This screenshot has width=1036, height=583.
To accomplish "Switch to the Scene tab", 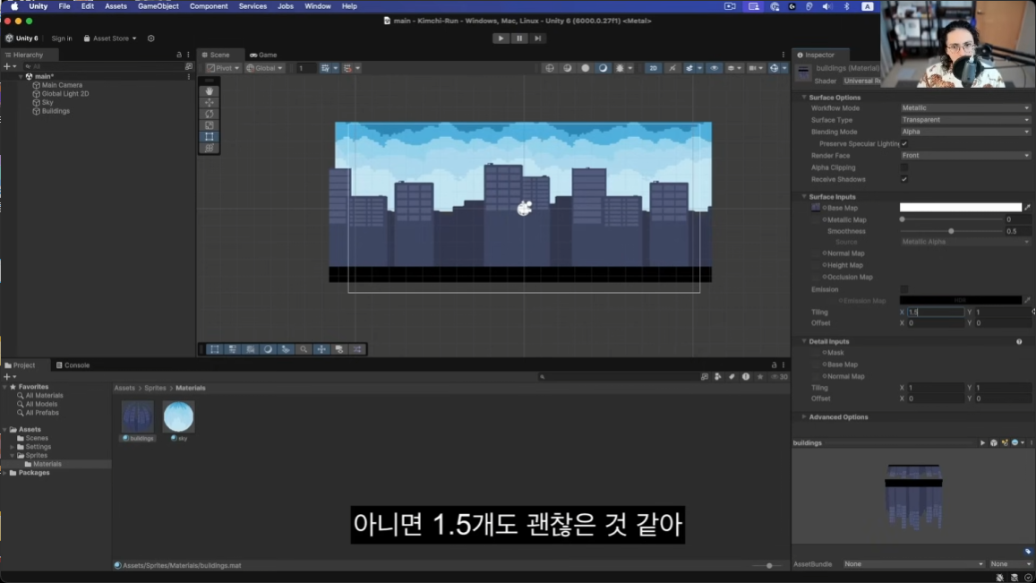I will click(x=216, y=55).
